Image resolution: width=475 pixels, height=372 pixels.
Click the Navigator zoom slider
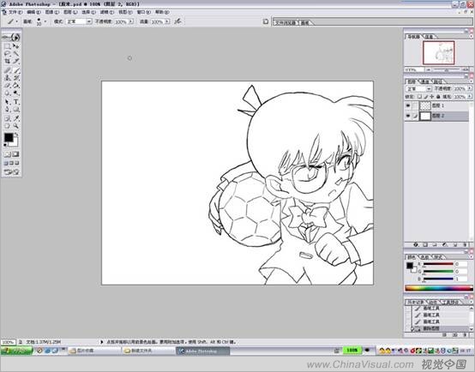pyautogui.click(x=447, y=69)
